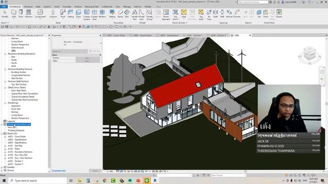This screenshot has width=328, height=184.
Task: Click the Windows taskbar search box
Action: pos(37,180)
